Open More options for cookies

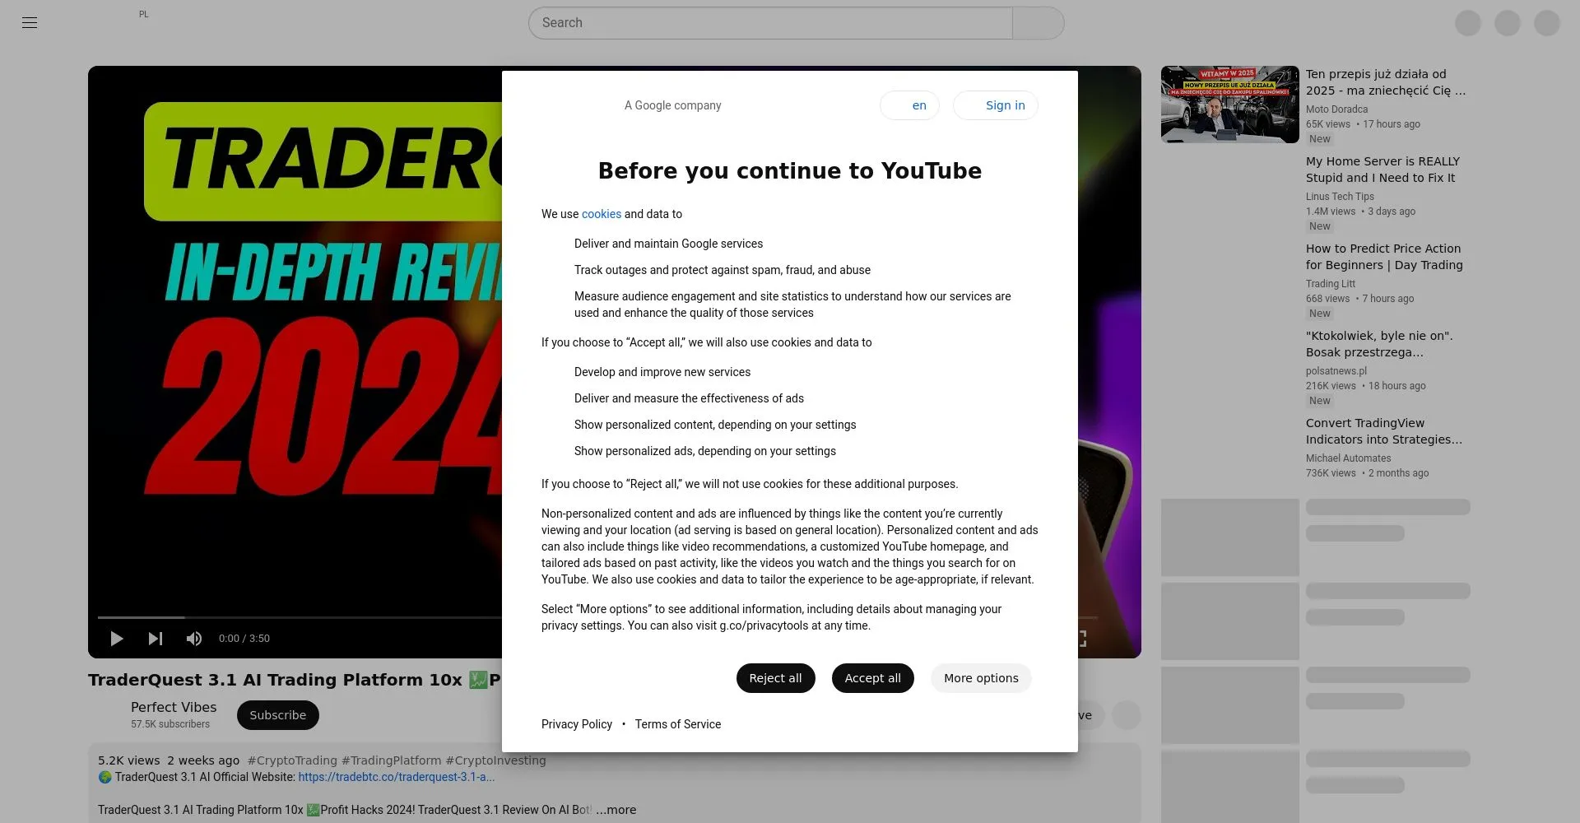pos(981,678)
